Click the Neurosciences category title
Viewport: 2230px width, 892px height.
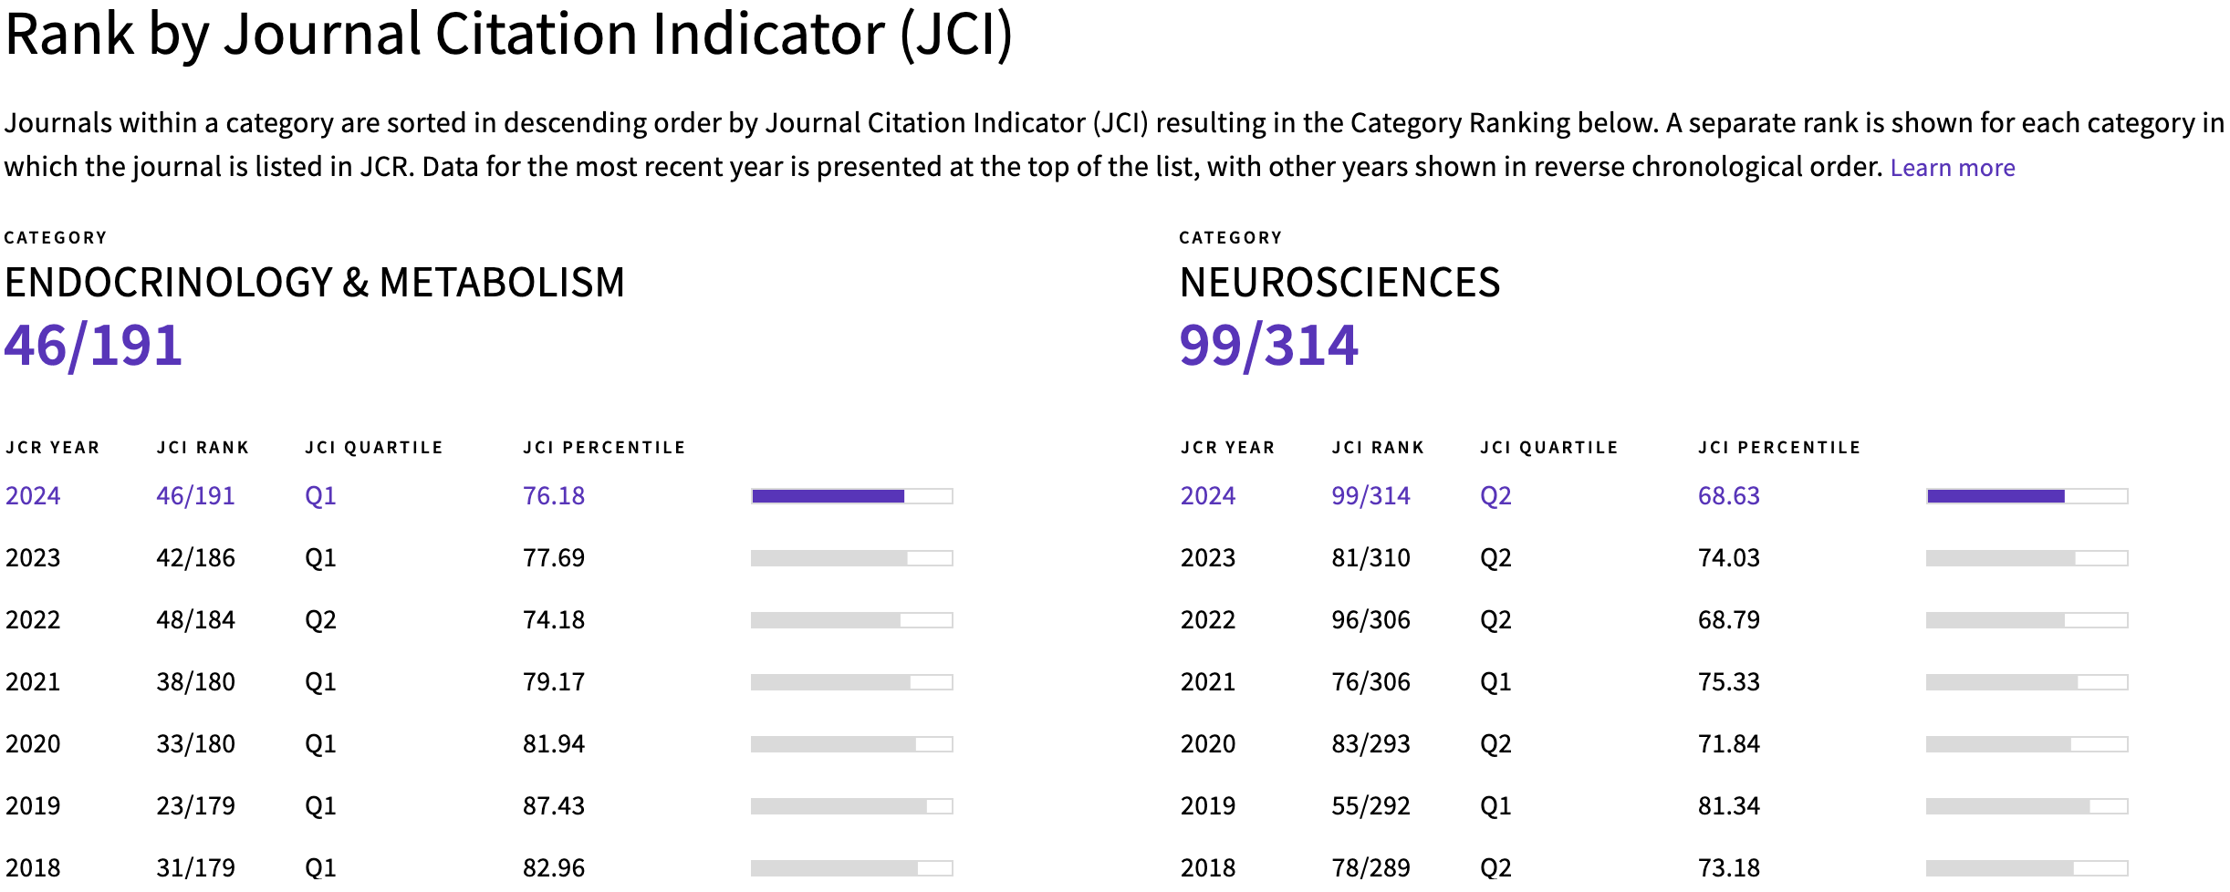[x=1339, y=283]
